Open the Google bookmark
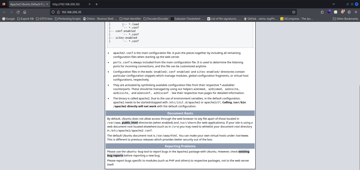Screen dimensions: 360x170 tap(8, 18)
